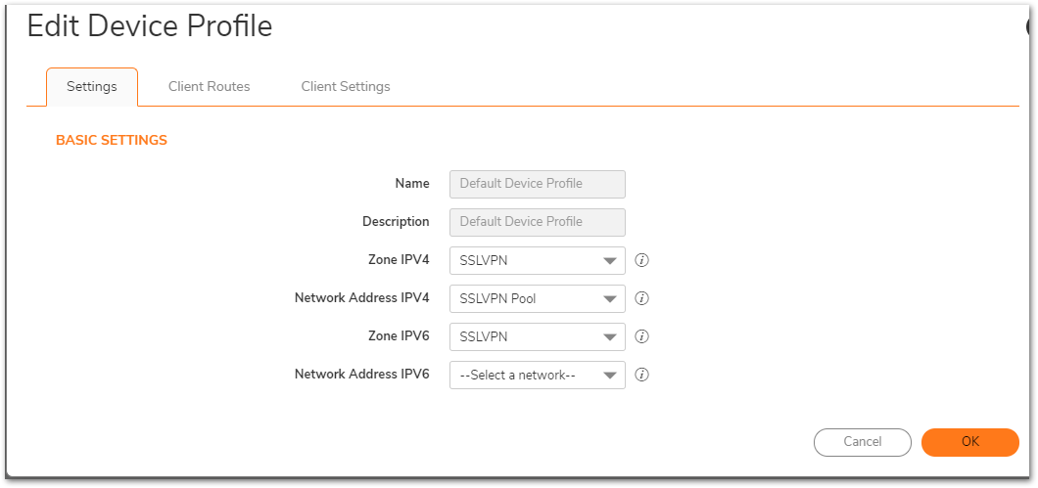Show the info tooltip for Network Address IPV6
The width and height of the screenshot is (1038, 488).
[642, 375]
